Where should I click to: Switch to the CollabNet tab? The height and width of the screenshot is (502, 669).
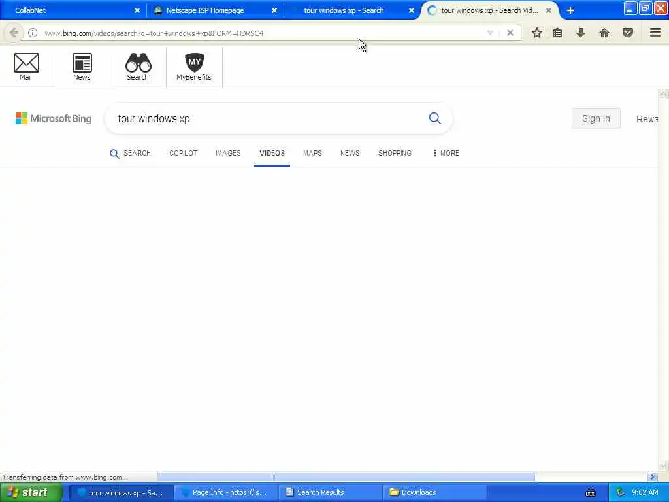coord(73,10)
